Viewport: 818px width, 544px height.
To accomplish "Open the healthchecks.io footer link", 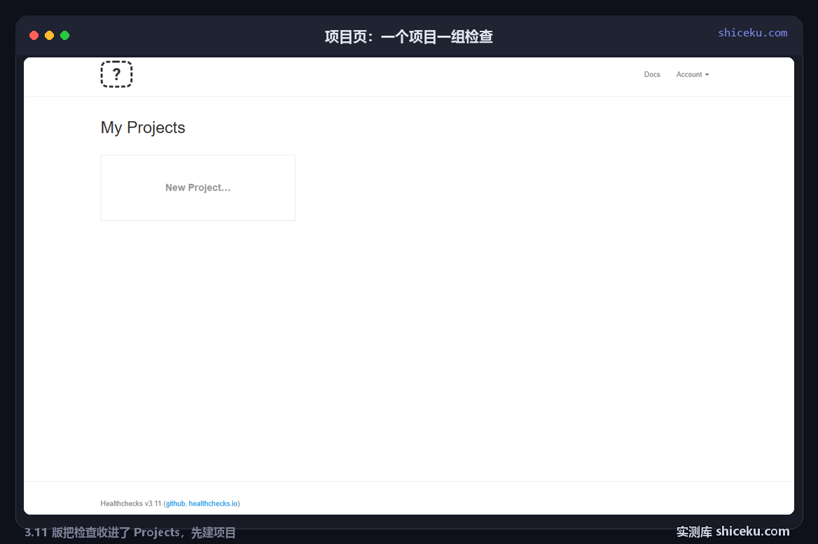I will pos(214,503).
